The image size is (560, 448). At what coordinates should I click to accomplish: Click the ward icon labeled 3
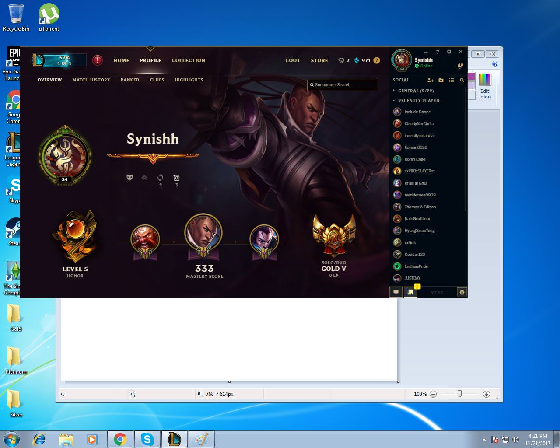pos(176,178)
